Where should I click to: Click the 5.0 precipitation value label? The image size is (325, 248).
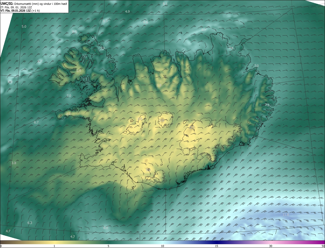point(24,26)
